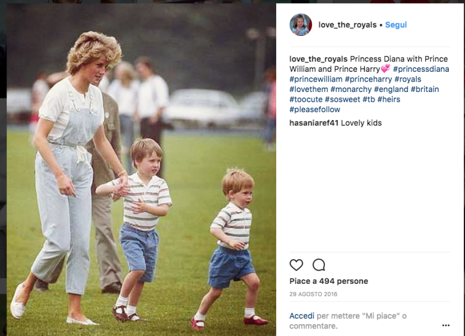Open the #princeharry hashtag
Screen dimensions: 465x336
(x=368, y=79)
